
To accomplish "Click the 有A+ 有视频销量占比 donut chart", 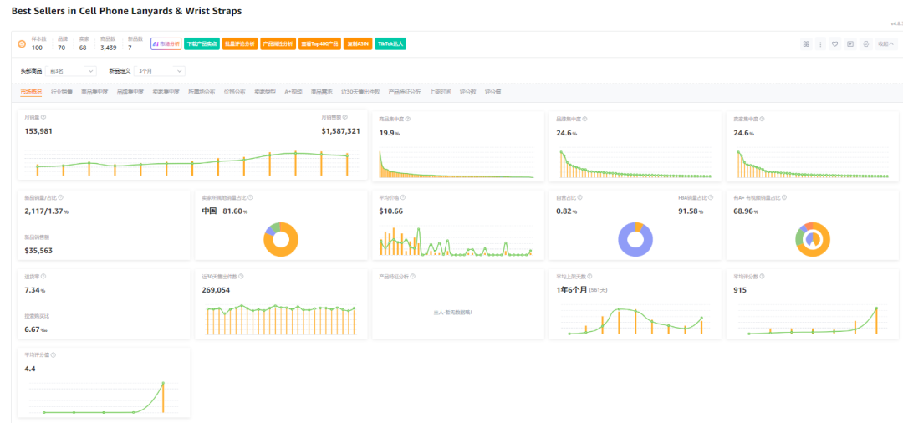I will click(x=812, y=239).
